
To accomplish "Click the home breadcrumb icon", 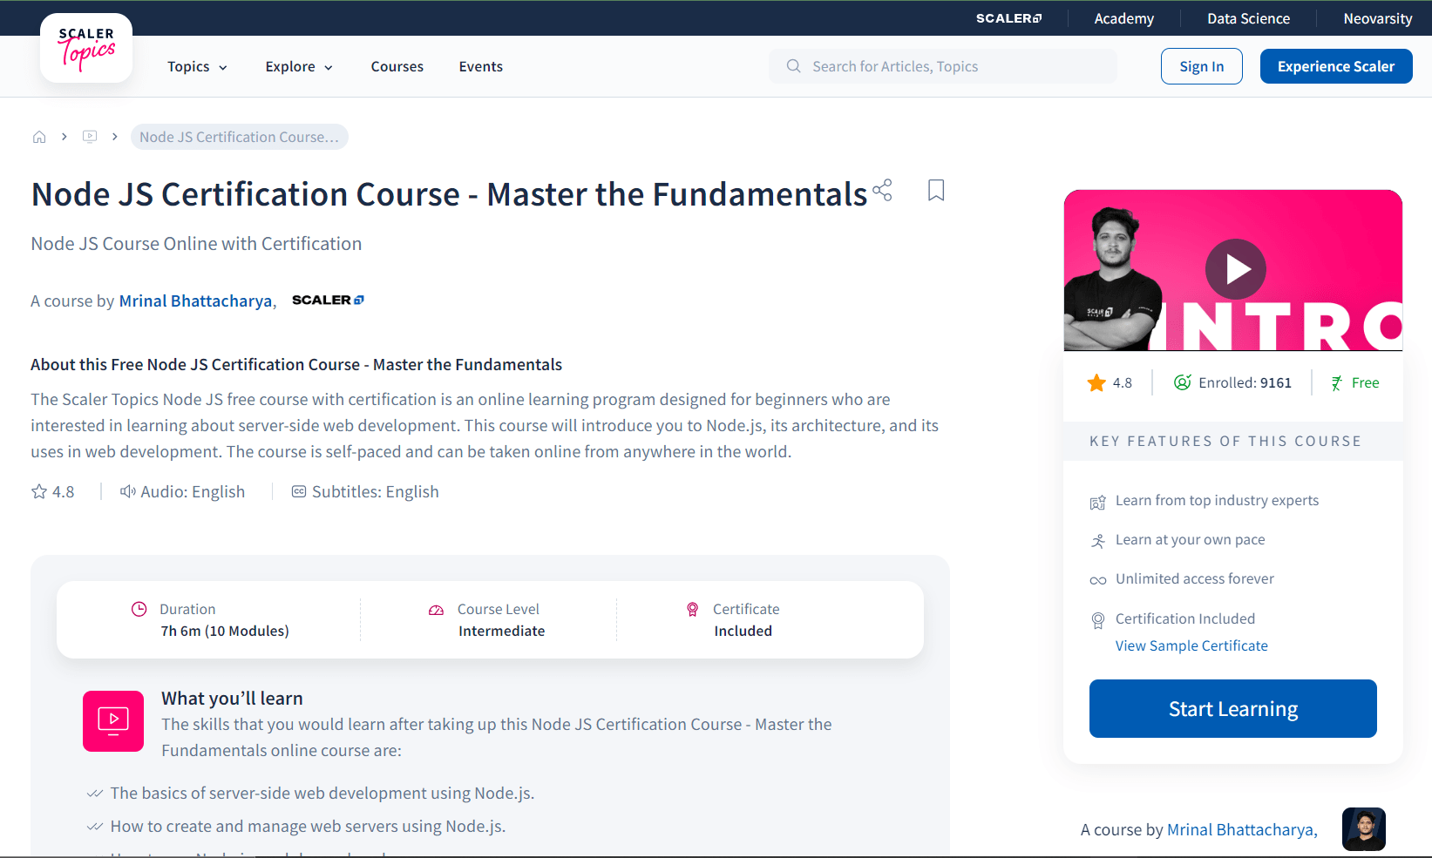I will point(39,137).
